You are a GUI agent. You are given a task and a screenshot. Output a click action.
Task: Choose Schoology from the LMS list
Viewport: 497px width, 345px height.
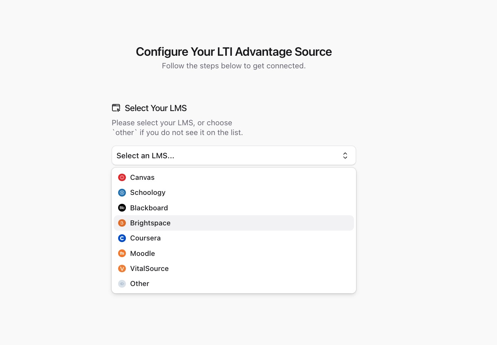point(234,192)
